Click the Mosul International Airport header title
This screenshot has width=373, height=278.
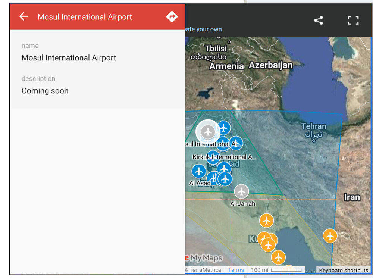(x=85, y=17)
